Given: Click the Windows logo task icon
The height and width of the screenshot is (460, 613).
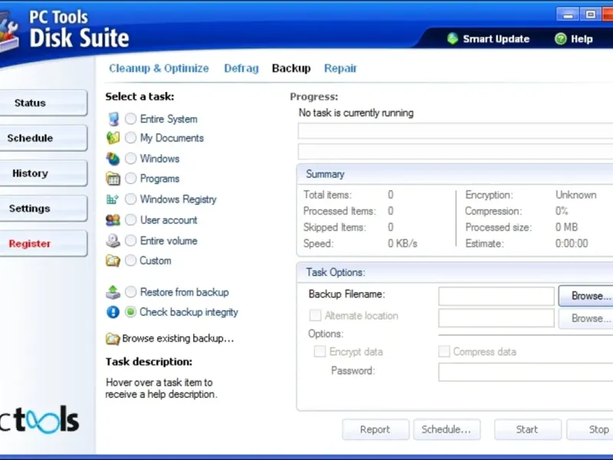Looking at the screenshot, I should click(113, 159).
